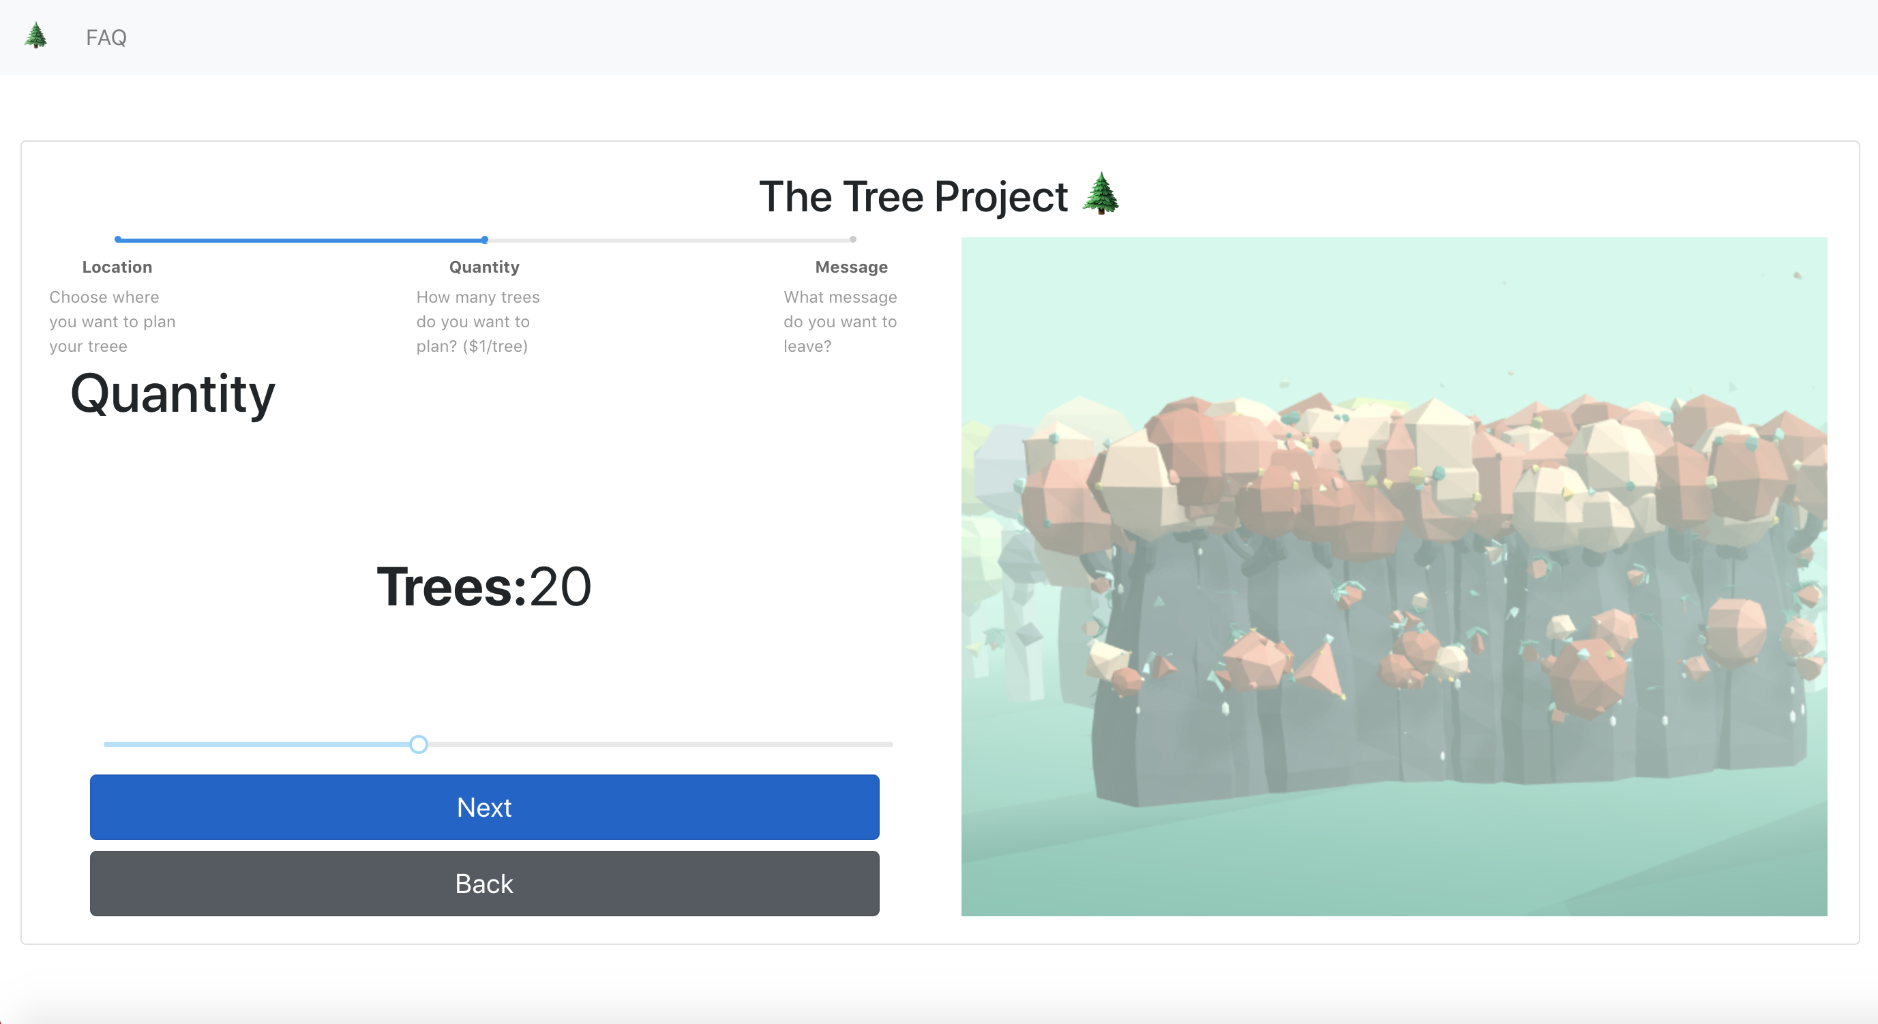Click the Trees:20 count display
The width and height of the screenshot is (1878, 1024).
pos(483,586)
